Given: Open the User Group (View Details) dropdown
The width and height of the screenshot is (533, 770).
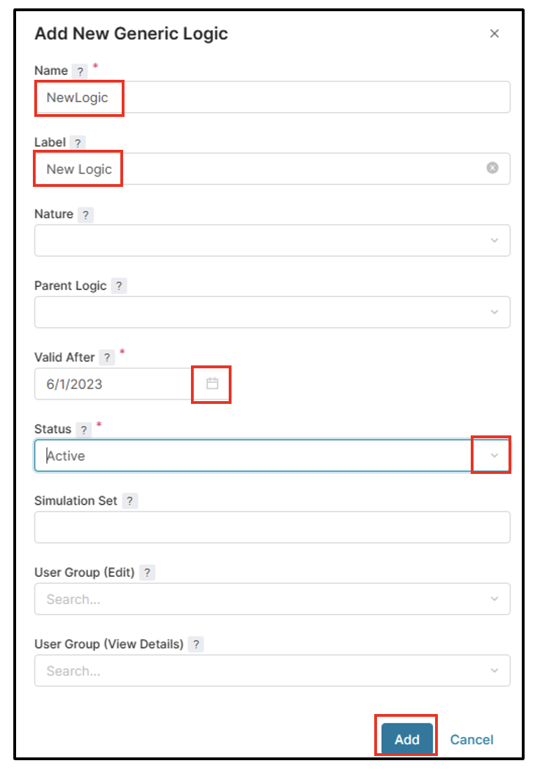Looking at the screenshot, I should [495, 671].
